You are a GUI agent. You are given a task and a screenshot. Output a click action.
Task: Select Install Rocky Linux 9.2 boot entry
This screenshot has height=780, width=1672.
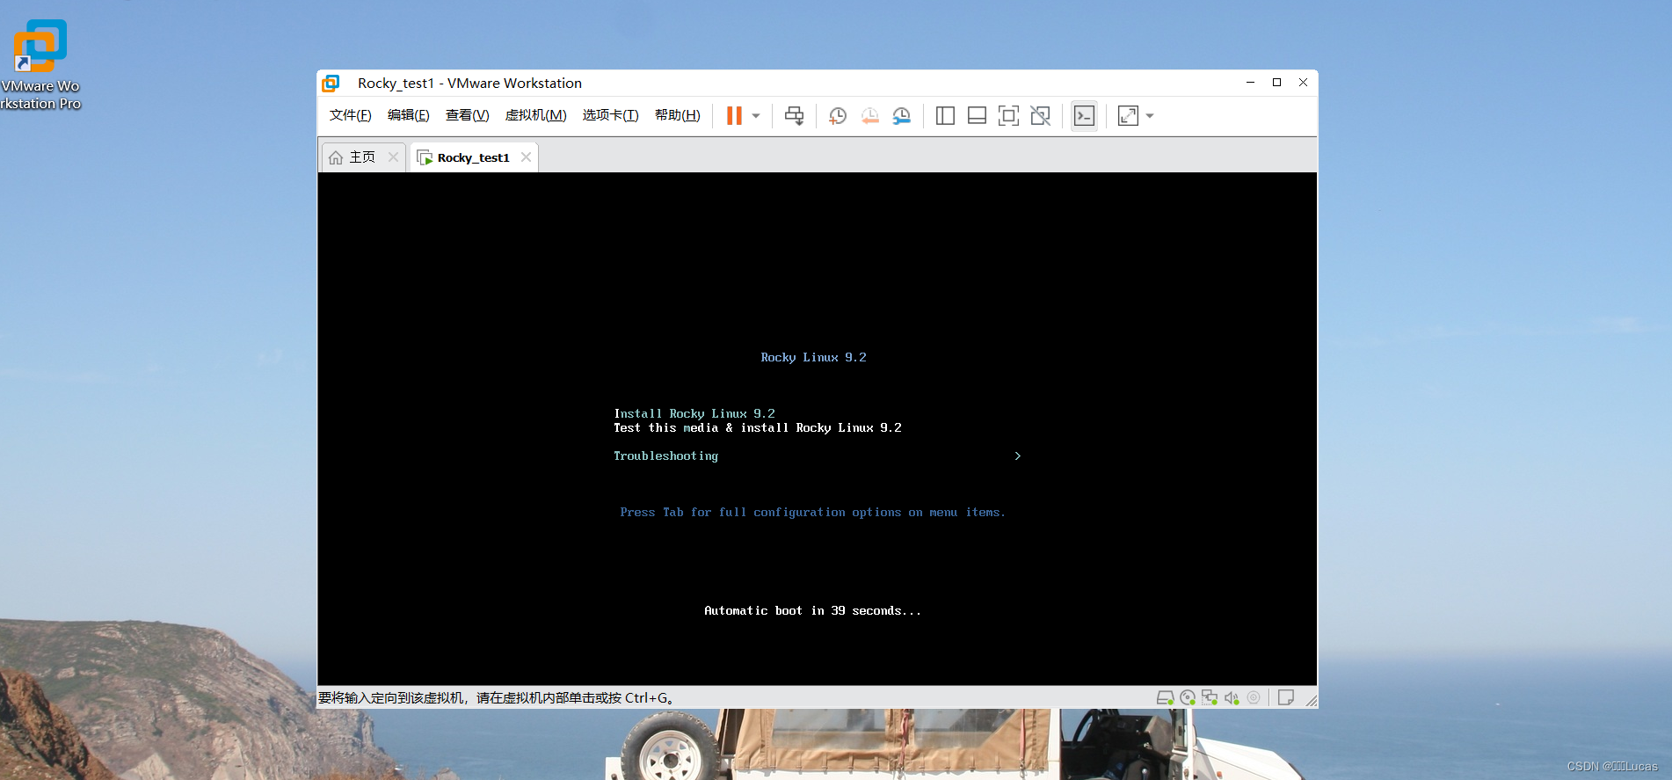point(694,413)
